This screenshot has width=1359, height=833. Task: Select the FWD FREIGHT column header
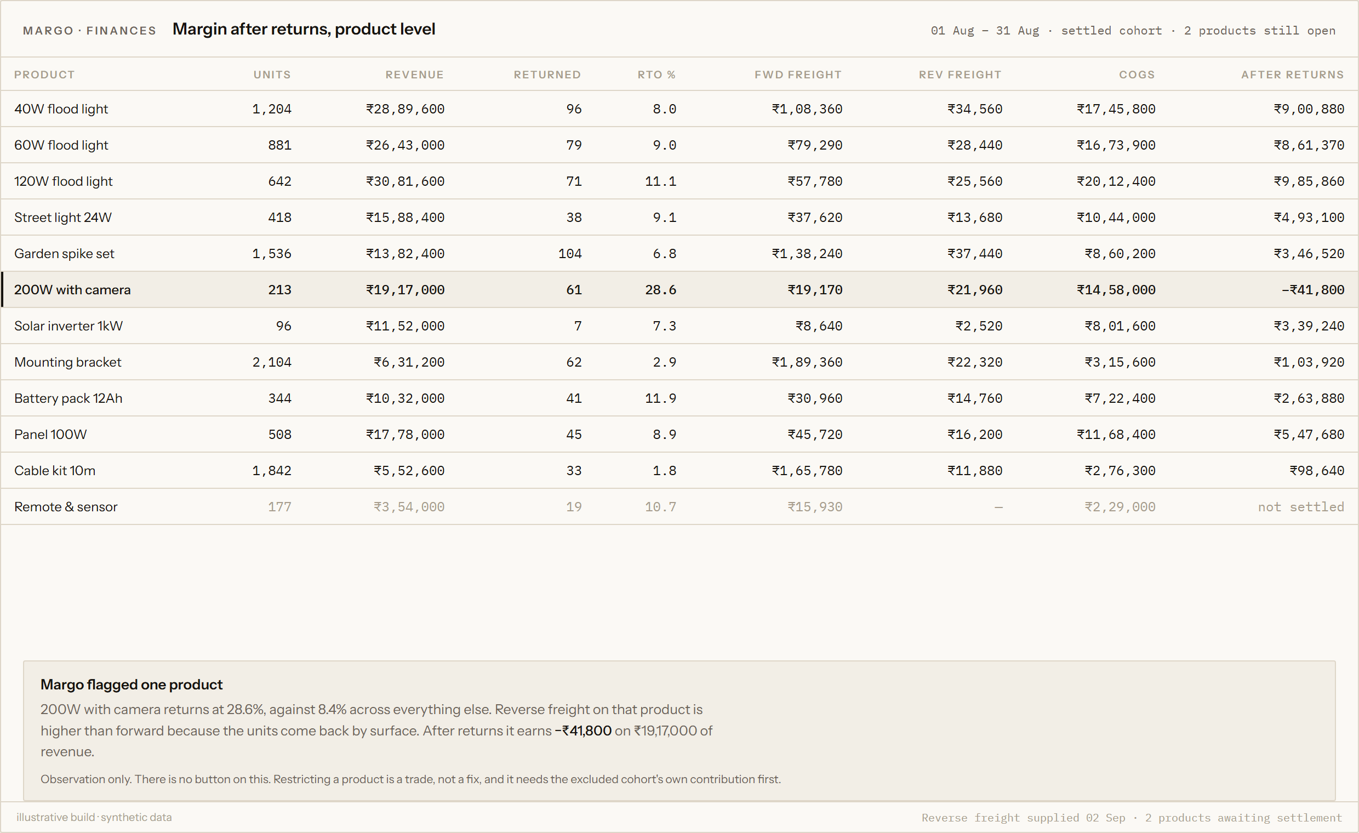(x=798, y=75)
